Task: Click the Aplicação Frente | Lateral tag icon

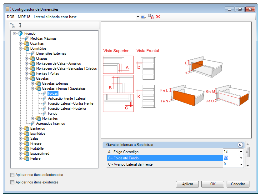Action: tap(44, 98)
